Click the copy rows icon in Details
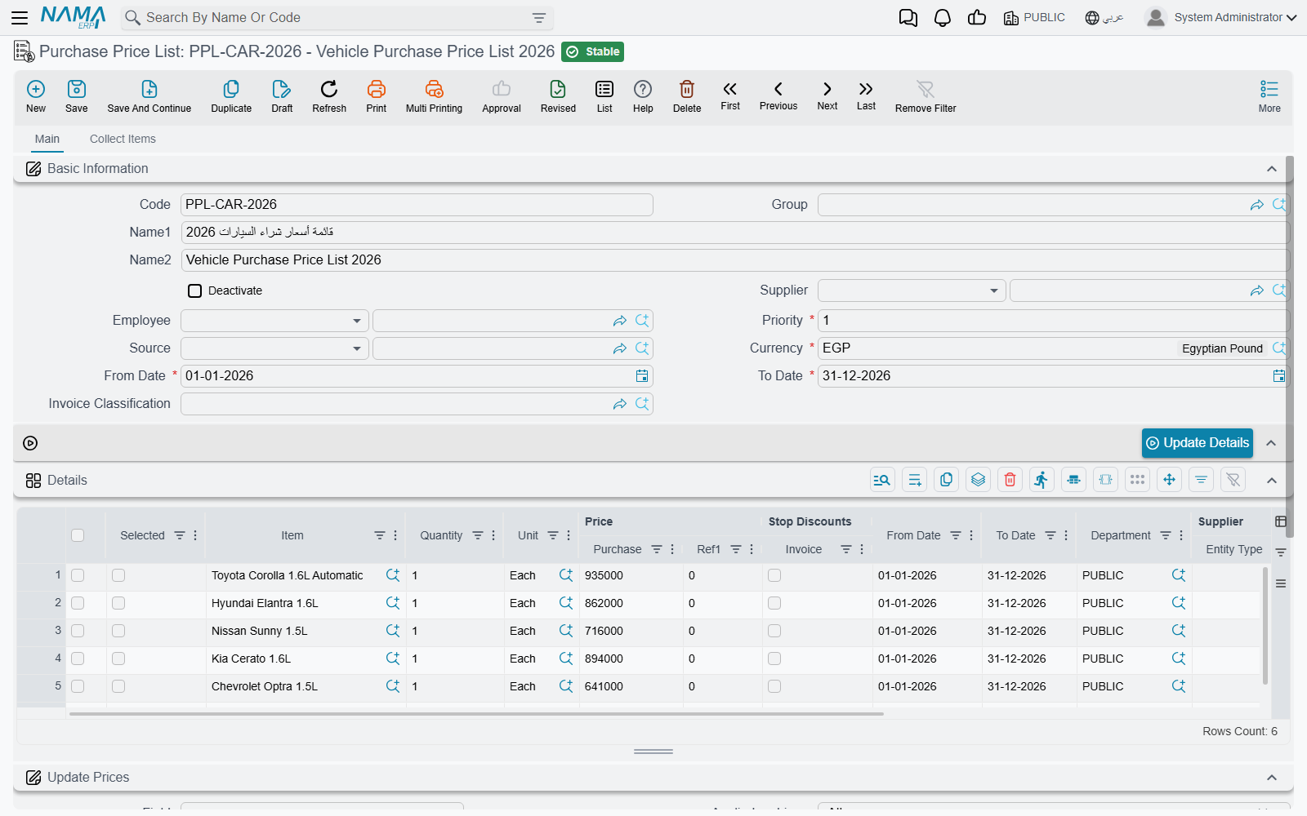This screenshot has width=1307, height=816. pos(947,480)
